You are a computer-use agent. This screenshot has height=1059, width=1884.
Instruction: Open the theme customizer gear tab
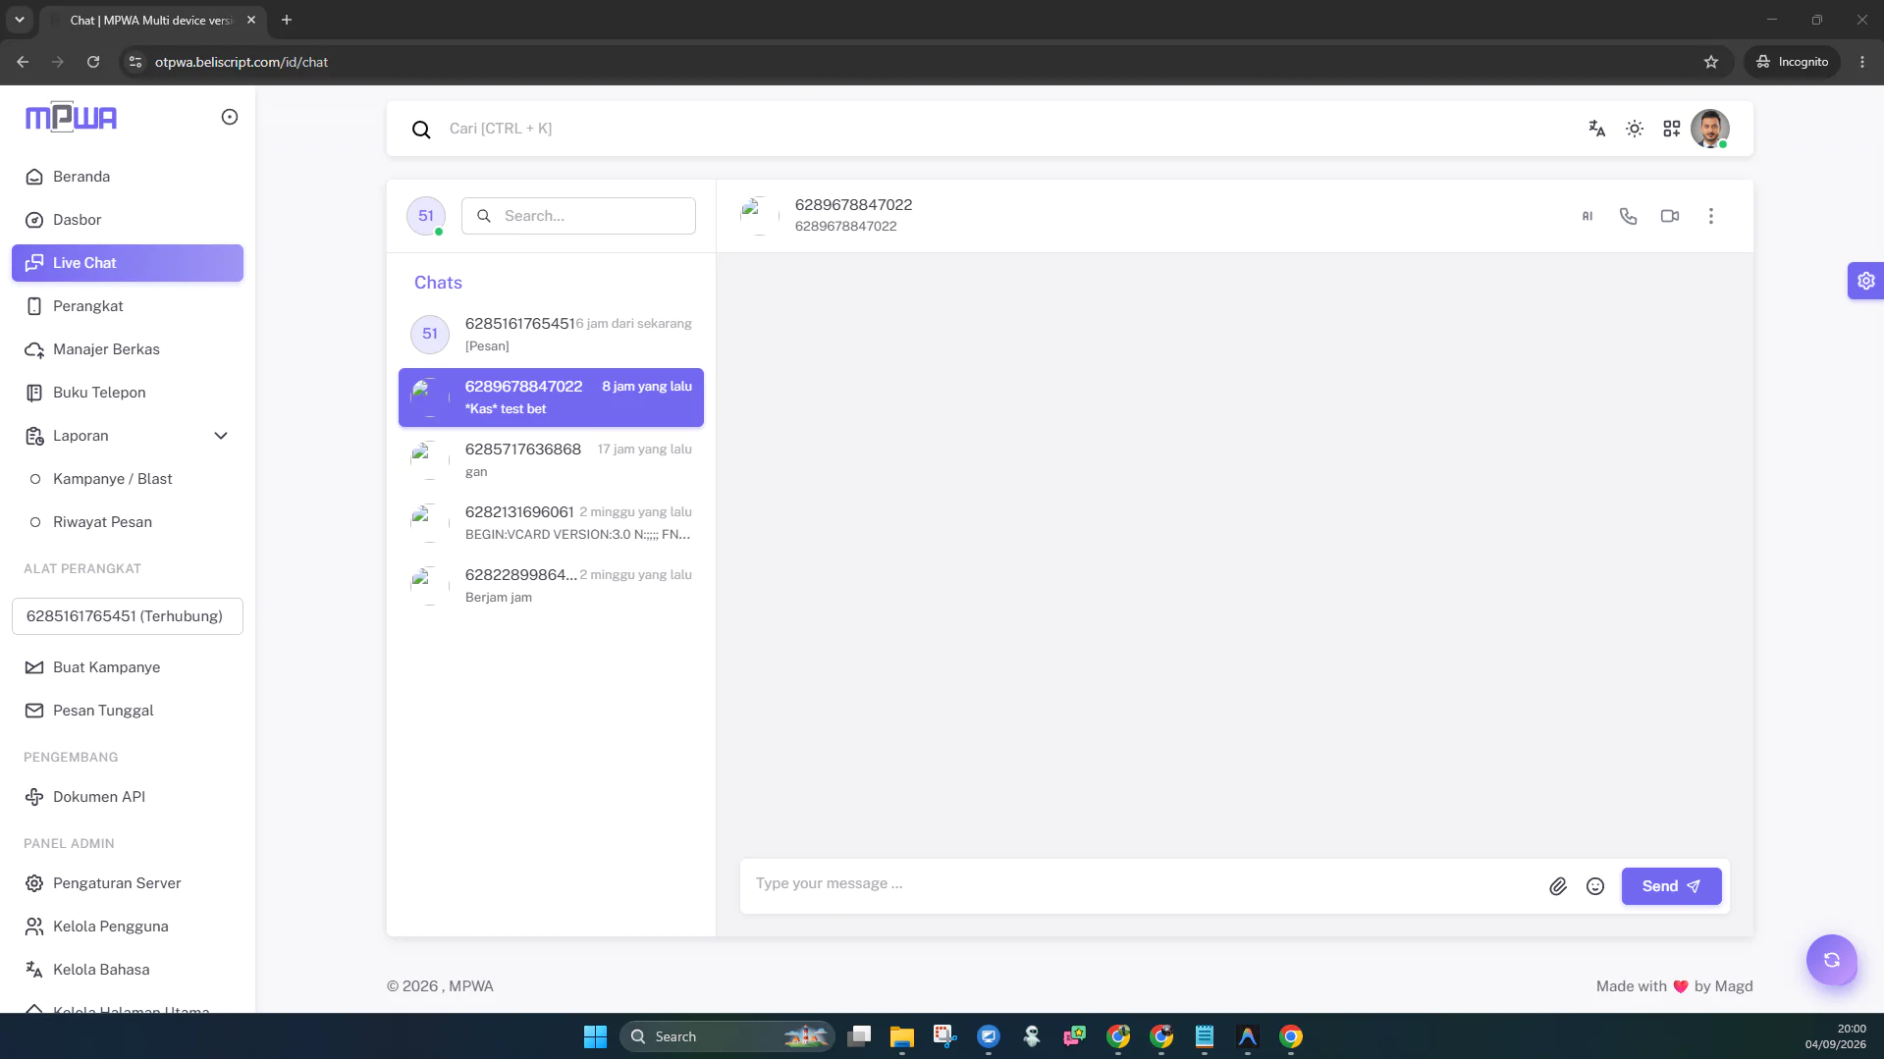point(1864,281)
